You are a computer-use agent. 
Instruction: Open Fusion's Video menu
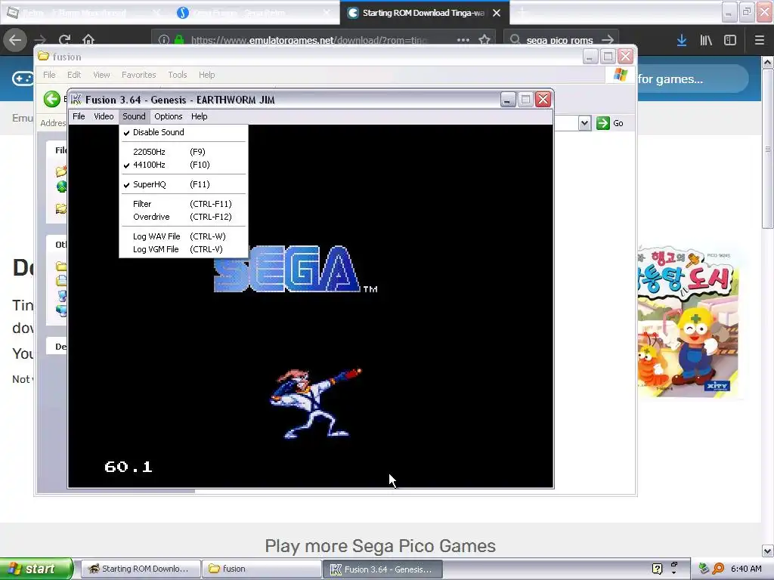point(104,116)
